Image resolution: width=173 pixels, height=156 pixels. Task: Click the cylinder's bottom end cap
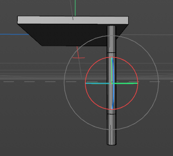point(111,144)
